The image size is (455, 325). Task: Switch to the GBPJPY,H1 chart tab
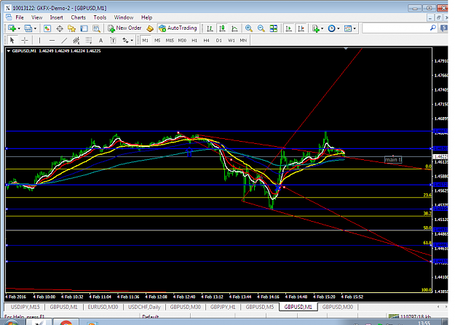[x=223, y=307]
